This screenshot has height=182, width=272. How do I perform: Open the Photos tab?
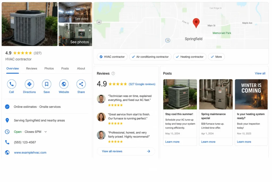click(x=49, y=68)
